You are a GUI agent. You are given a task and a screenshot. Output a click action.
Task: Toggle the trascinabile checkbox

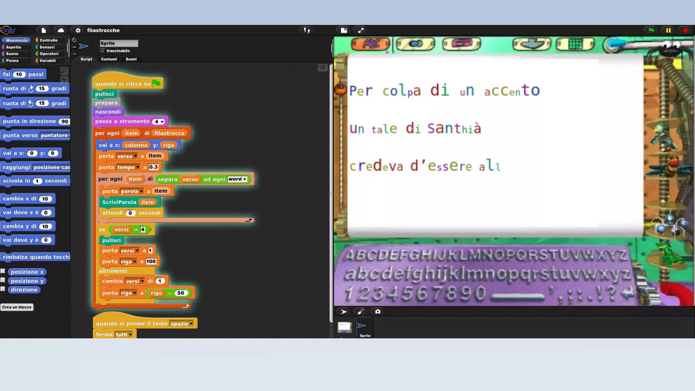click(102, 51)
